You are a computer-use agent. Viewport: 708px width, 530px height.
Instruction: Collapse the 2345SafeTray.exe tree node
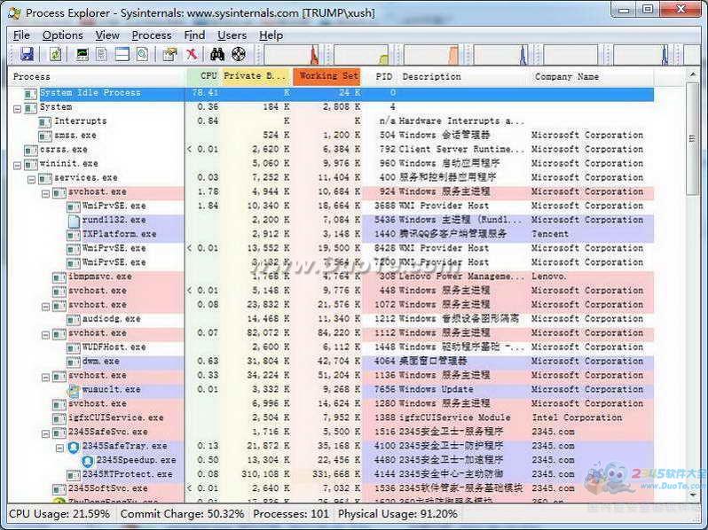tap(60, 447)
